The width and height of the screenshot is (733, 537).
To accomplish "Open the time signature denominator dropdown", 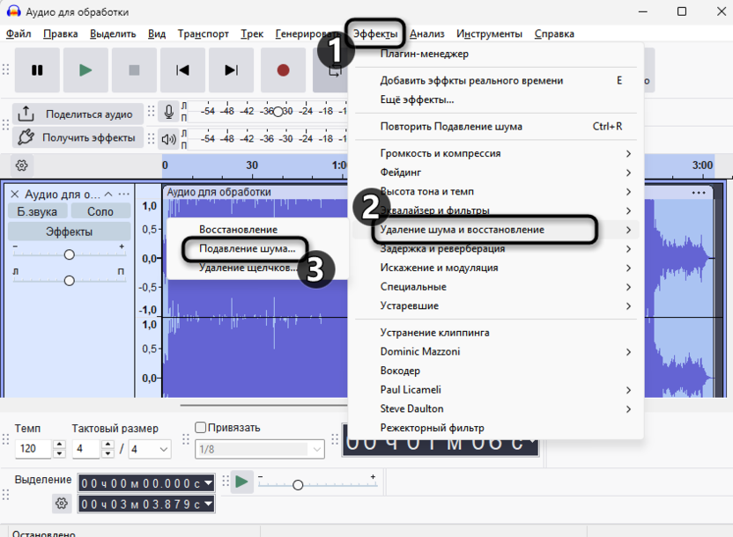I will pos(150,449).
